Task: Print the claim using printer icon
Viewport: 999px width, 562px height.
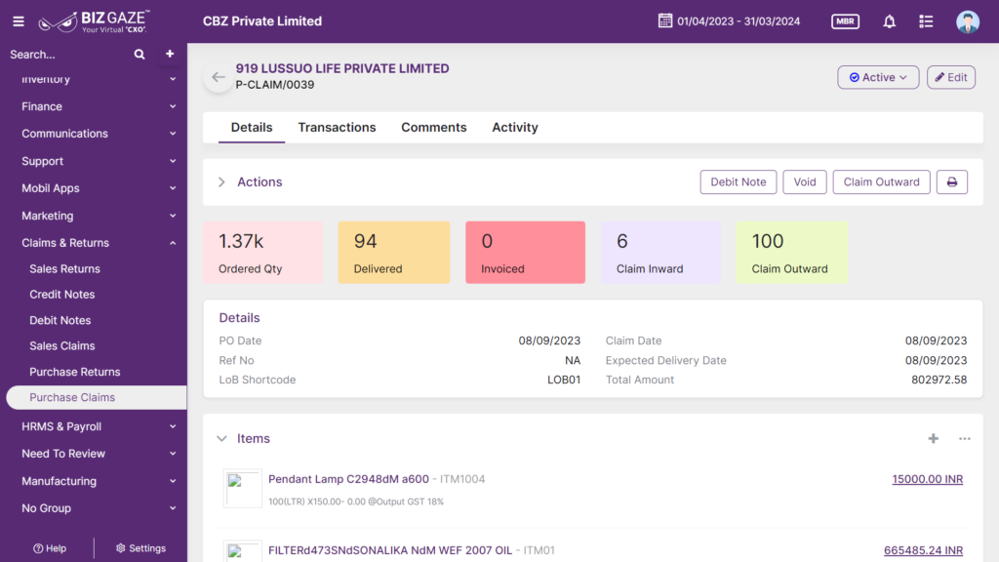Action: click(952, 182)
